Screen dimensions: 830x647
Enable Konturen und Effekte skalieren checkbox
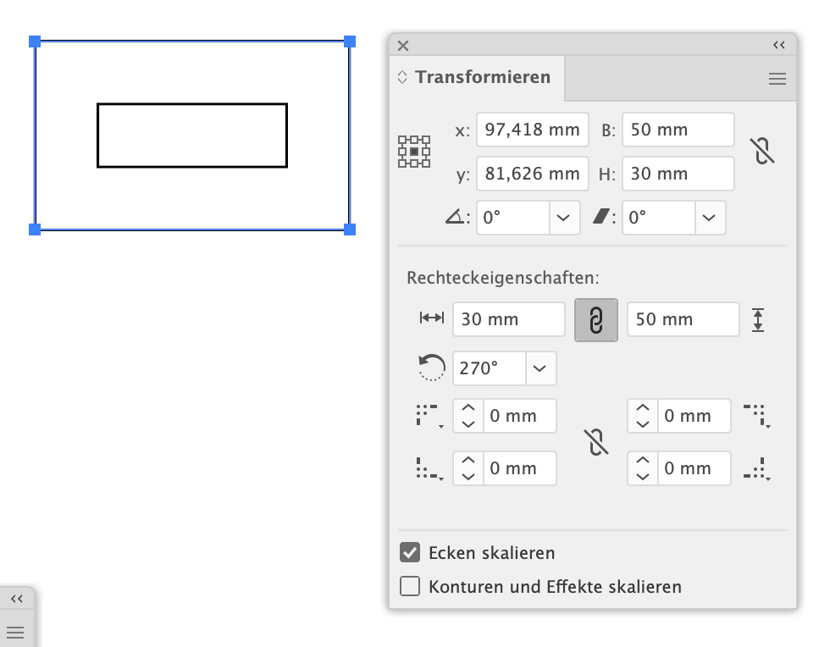tap(410, 586)
